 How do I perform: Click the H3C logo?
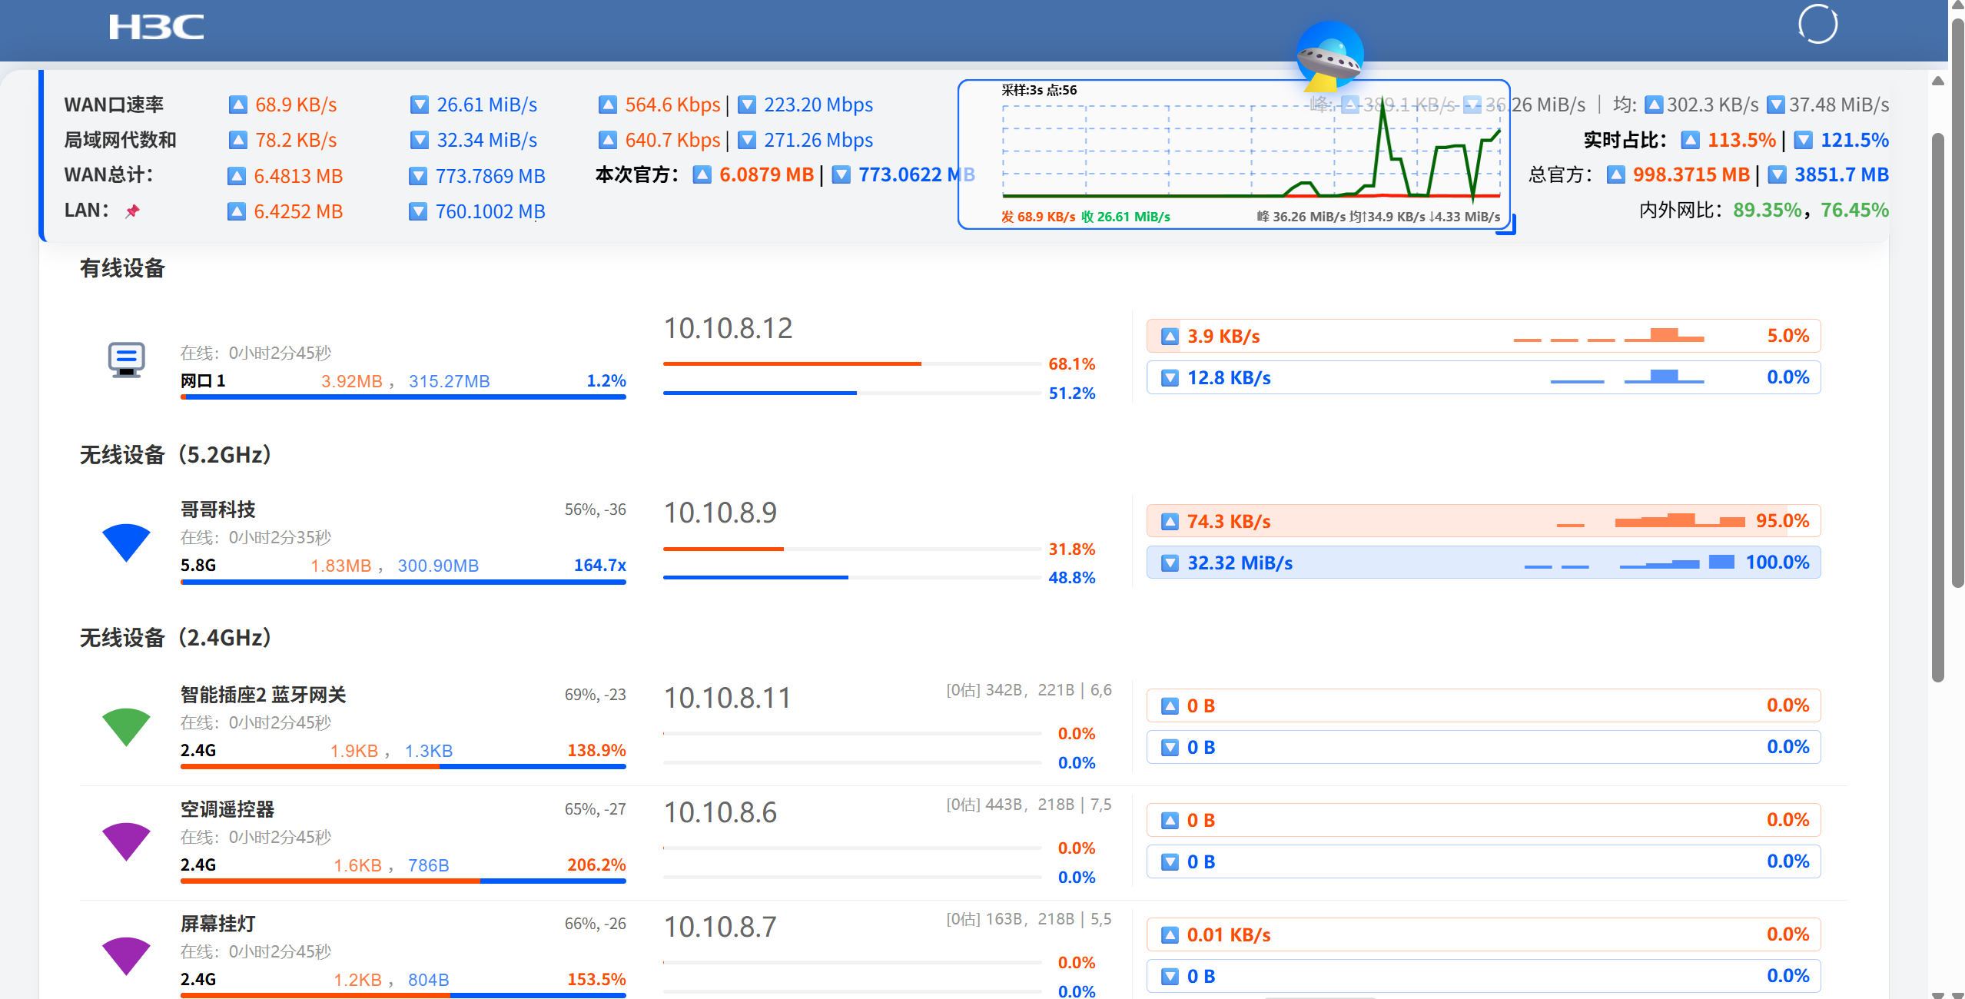[x=156, y=27]
